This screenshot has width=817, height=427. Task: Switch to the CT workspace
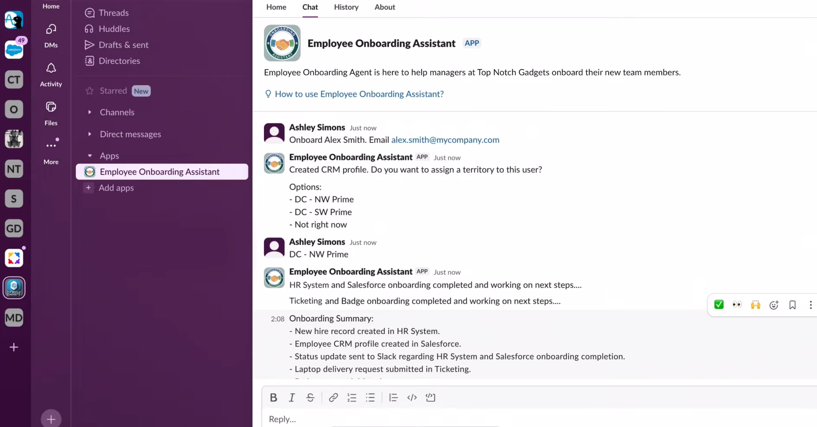[14, 80]
